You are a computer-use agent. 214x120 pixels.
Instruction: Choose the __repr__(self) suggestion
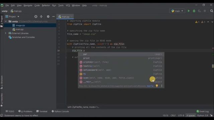pos(121,82)
